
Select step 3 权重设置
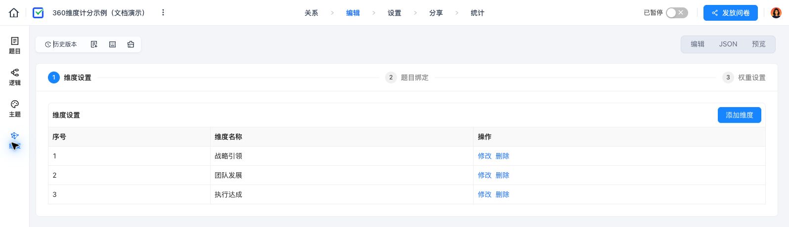[744, 77]
